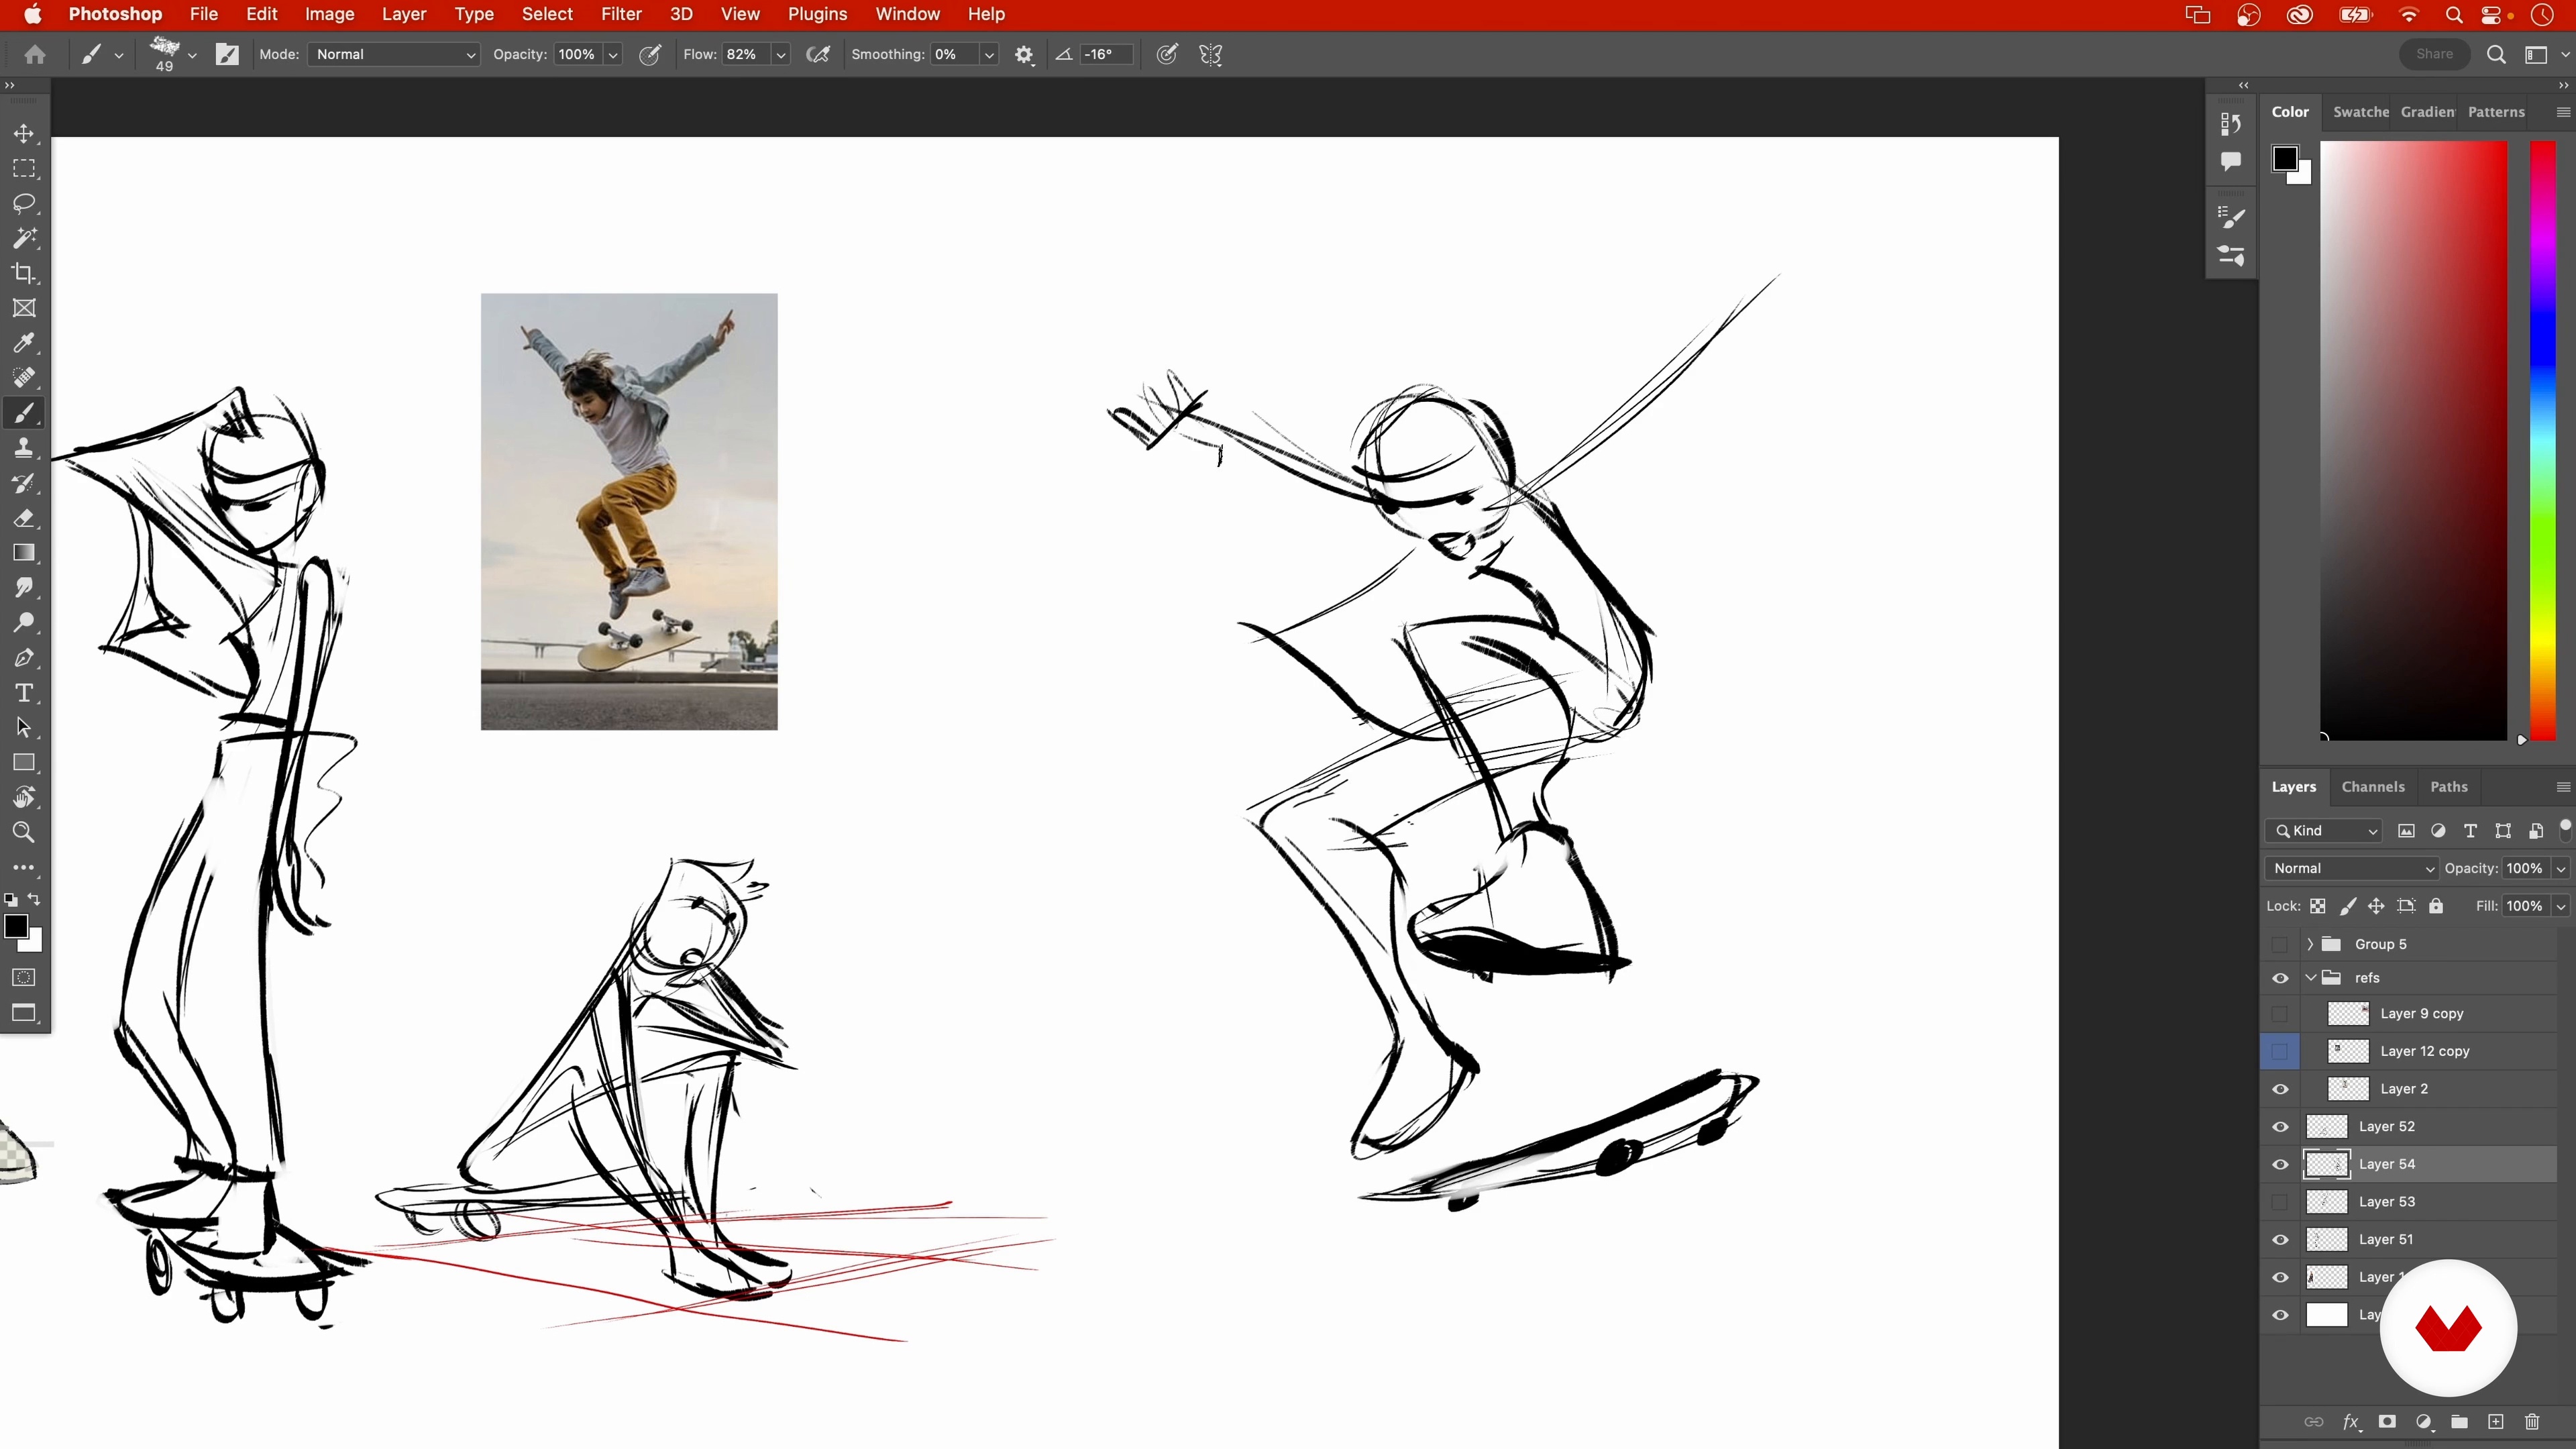This screenshot has height=1449, width=2576.
Task: Create a new group folder
Action: pos(2459,1422)
